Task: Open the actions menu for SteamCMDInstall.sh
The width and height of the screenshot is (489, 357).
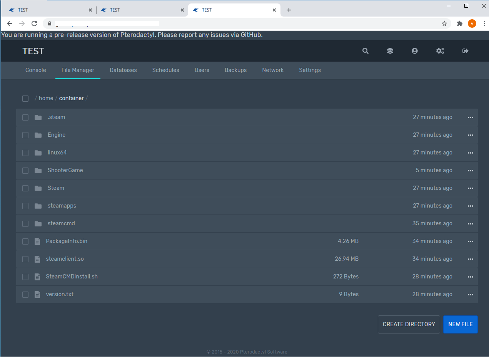Action: (470, 277)
